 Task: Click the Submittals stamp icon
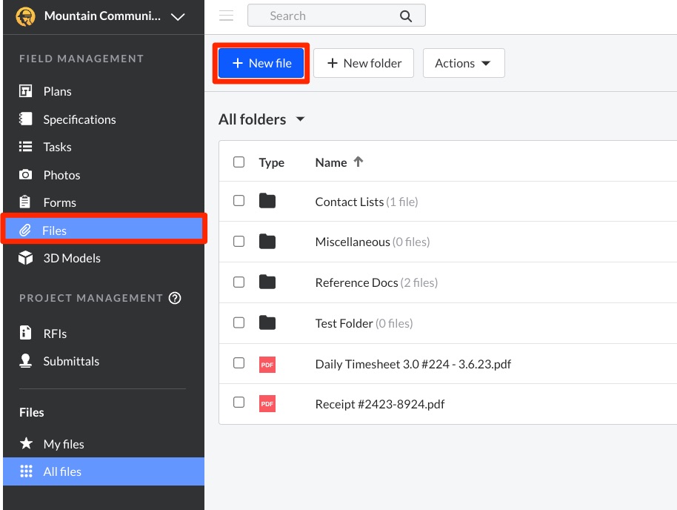tap(25, 361)
